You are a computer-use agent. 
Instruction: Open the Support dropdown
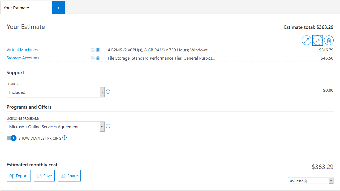[x=56, y=92]
